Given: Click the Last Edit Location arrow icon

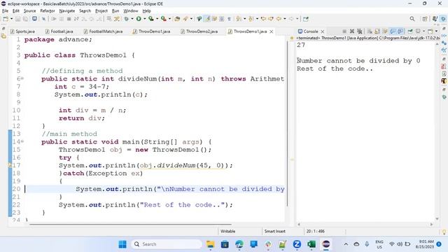Looking at the screenshot, I should point(263,19).
